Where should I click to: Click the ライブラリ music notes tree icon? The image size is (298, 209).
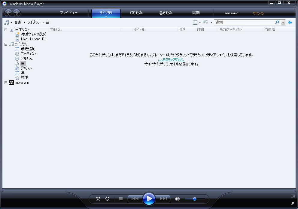coord(12,44)
